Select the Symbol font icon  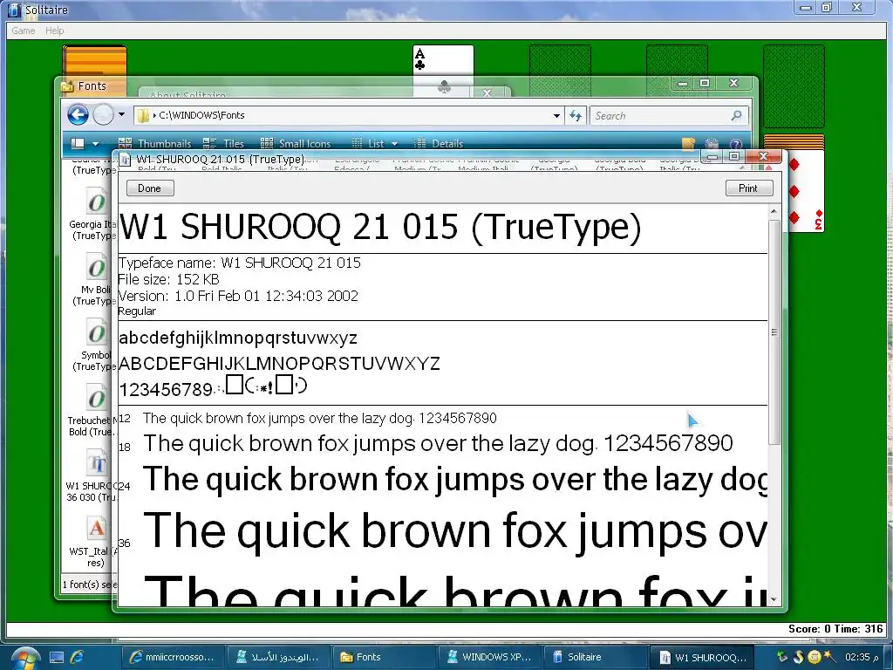97,332
